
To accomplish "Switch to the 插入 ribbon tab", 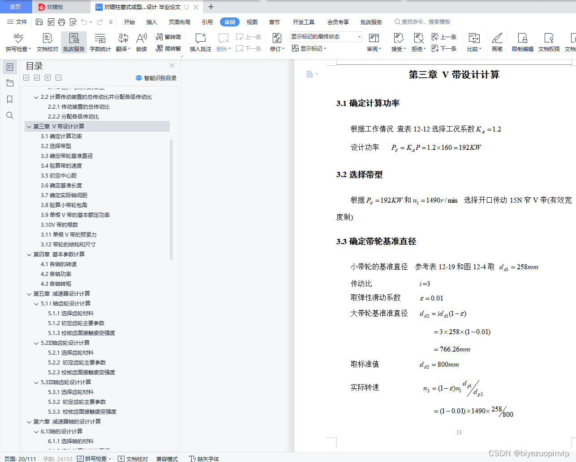I will [x=151, y=21].
